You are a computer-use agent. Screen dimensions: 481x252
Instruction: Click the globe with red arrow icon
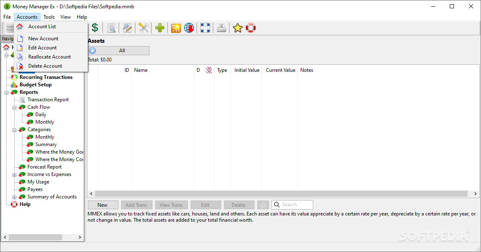[189, 28]
